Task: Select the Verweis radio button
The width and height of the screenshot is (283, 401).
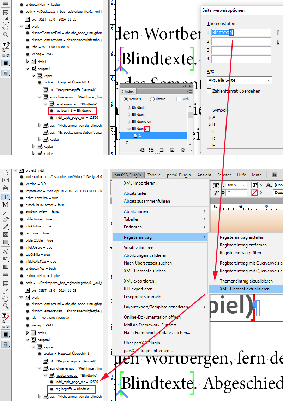Action: click(126, 99)
